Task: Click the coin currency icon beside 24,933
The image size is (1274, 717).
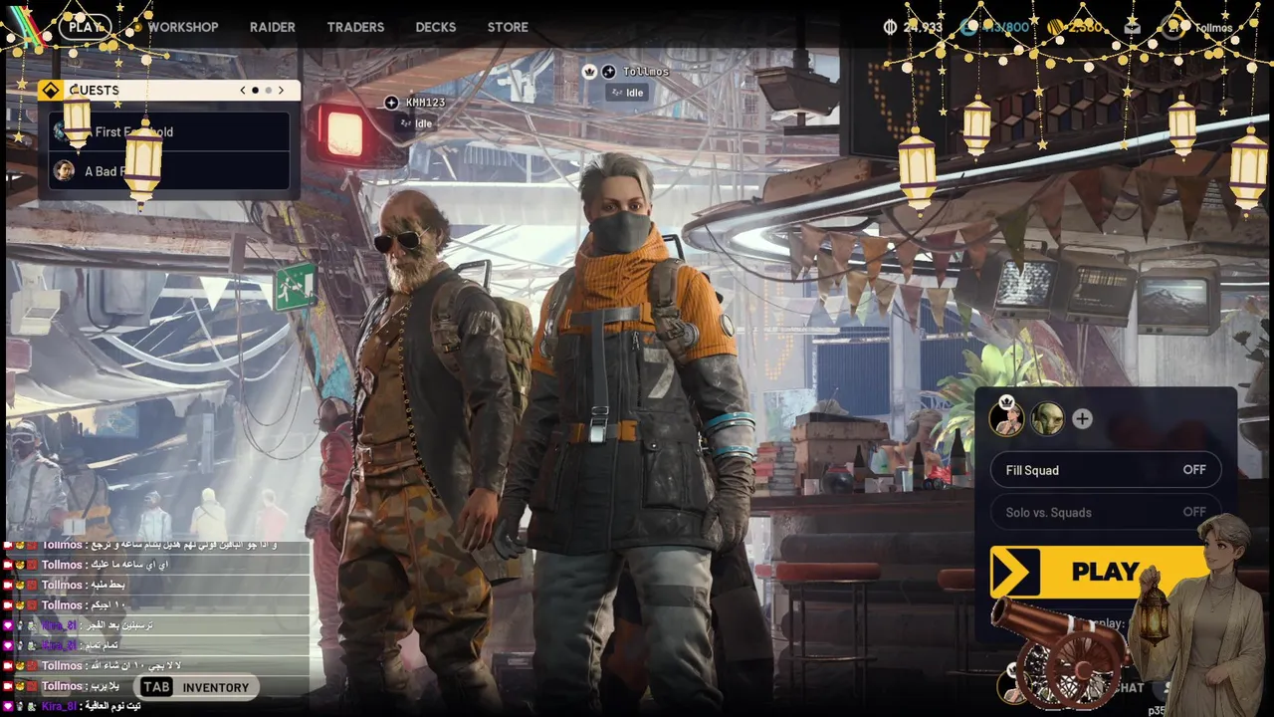Action: pyautogui.click(x=891, y=27)
